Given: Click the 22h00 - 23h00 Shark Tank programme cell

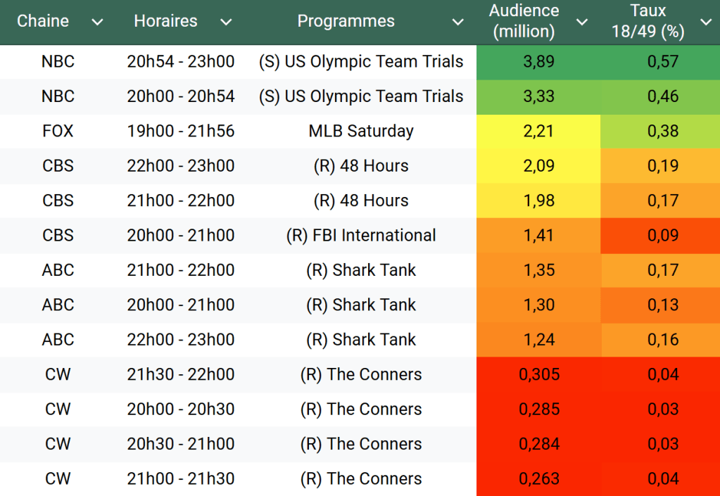Looking at the screenshot, I should click(x=361, y=340).
